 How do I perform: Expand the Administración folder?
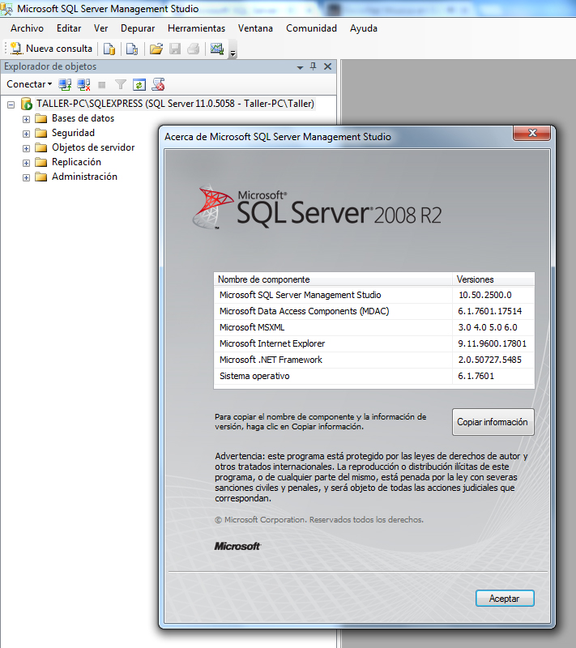[x=26, y=177]
